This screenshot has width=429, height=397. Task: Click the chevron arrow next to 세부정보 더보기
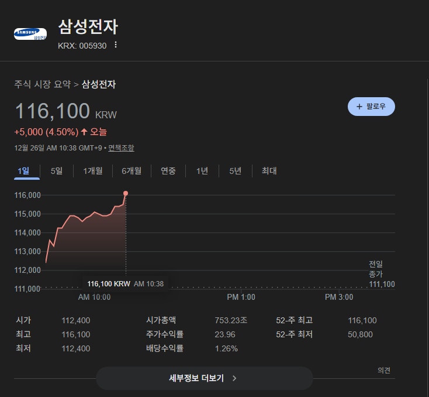[x=234, y=378]
